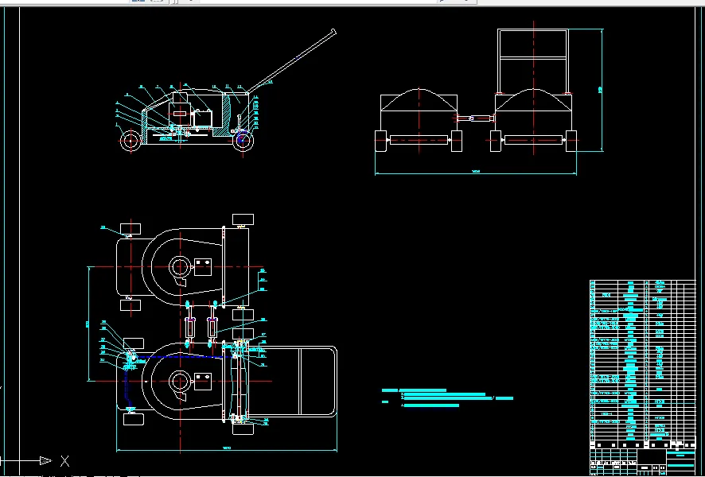Pick the long handle in side view
The image size is (705, 477).
[x=291, y=61]
